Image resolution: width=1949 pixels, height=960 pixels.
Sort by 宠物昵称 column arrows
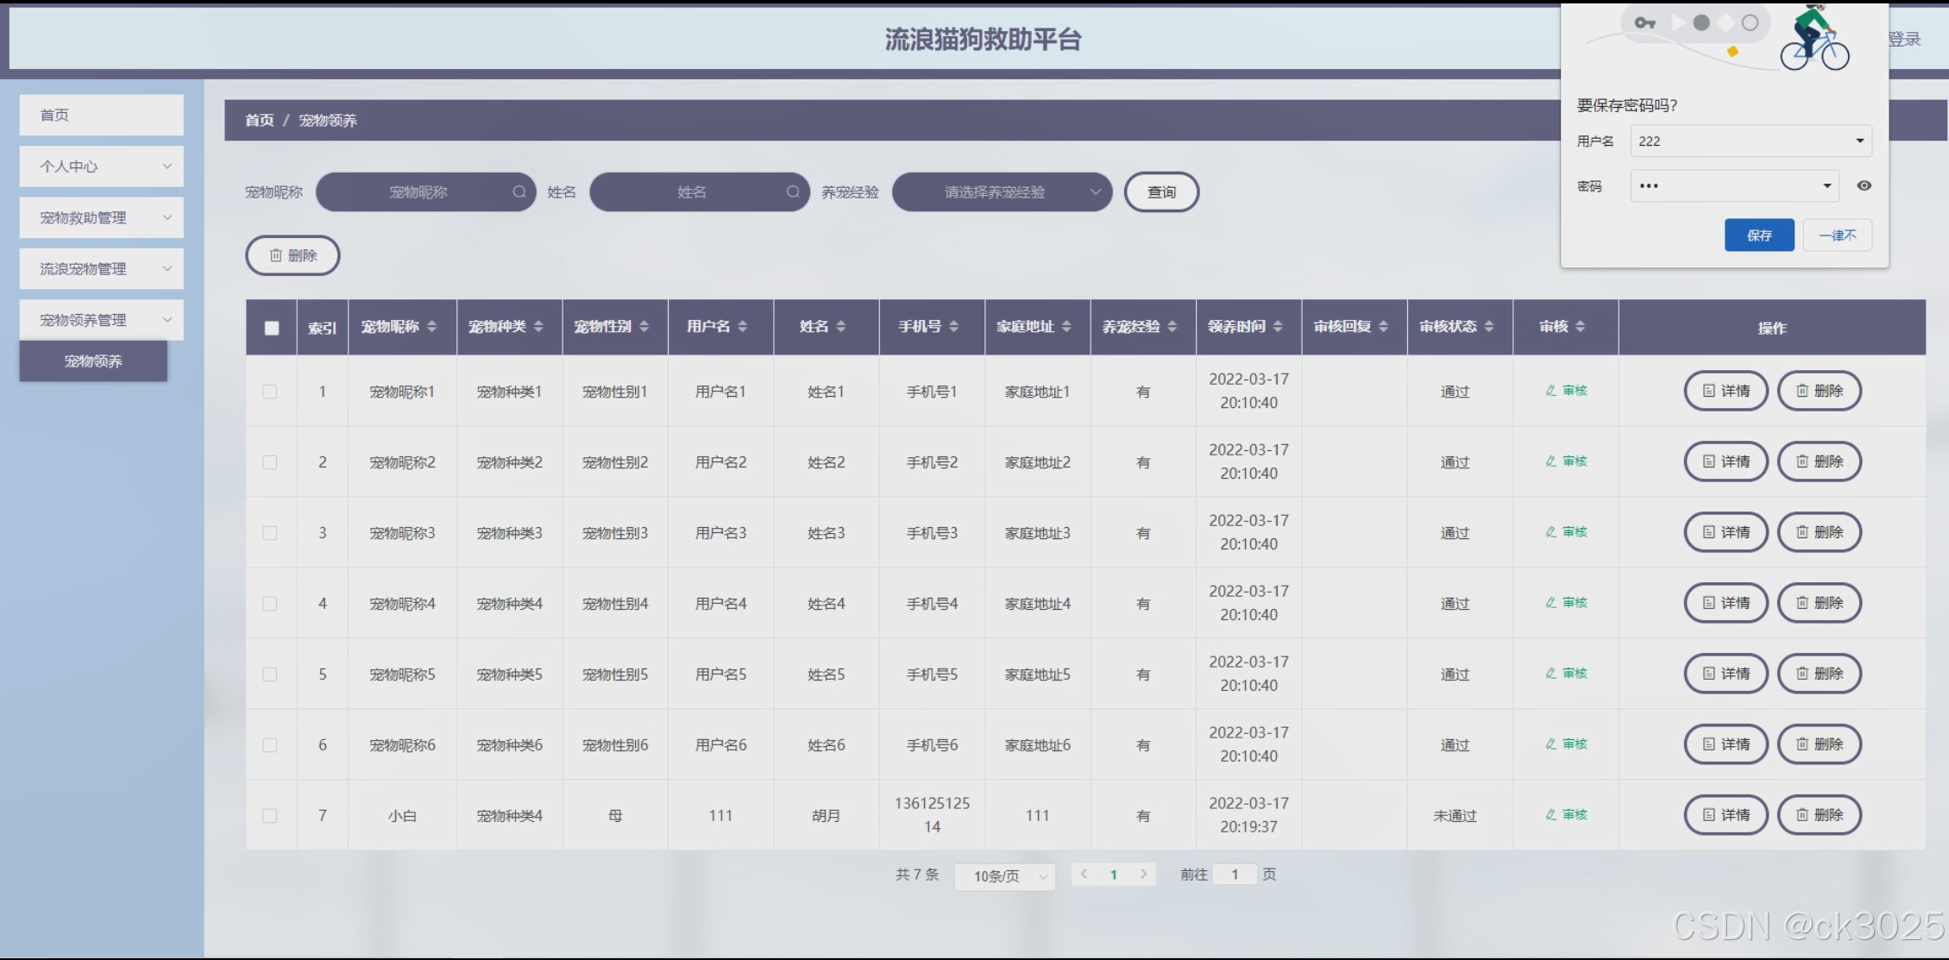pyautogui.click(x=431, y=326)
